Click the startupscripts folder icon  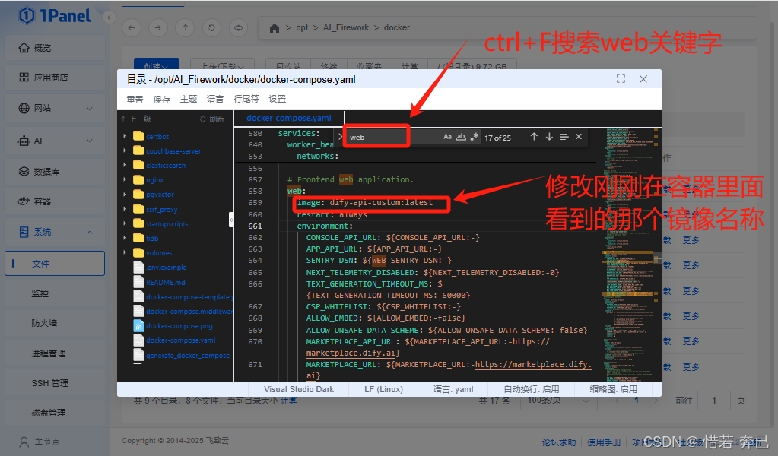pyautogui.click(x=139, y=223)
